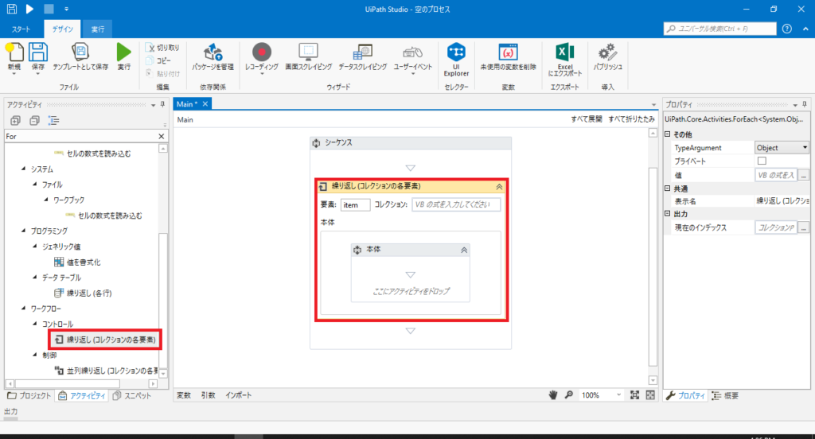Click the title bar save icon
Viewport: 815px width, 439px height.
point(11,9)
